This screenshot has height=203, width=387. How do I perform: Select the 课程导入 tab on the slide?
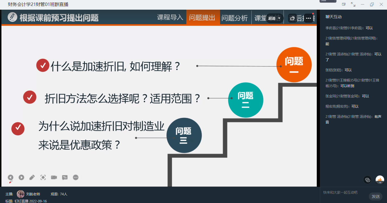coord(170,18)
